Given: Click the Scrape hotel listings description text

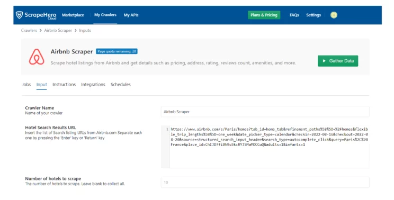Looking at the screenshot, I should [x=173, y=63].
